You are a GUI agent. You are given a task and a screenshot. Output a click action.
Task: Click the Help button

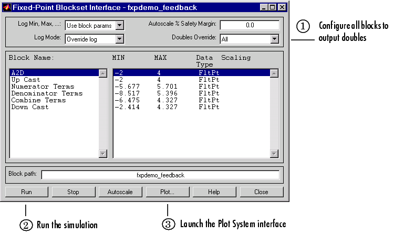(214, 192)
